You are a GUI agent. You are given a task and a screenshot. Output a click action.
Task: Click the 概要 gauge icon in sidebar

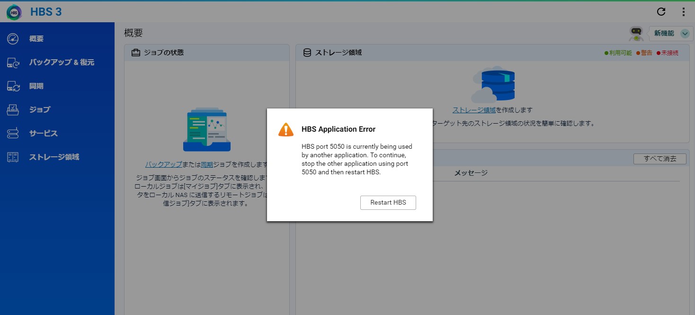[x=13, y=39]
